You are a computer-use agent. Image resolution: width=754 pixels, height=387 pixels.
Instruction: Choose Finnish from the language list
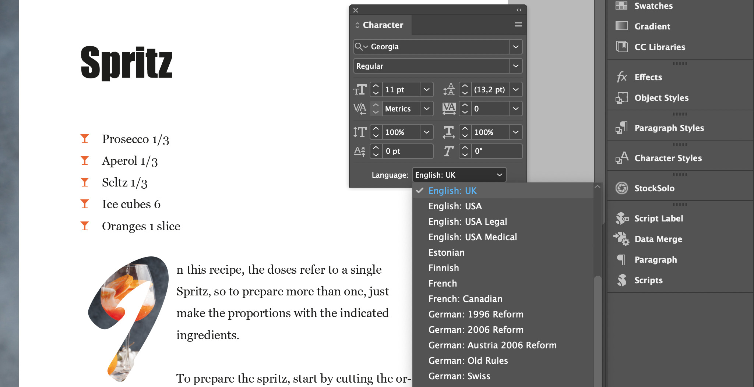503,268
